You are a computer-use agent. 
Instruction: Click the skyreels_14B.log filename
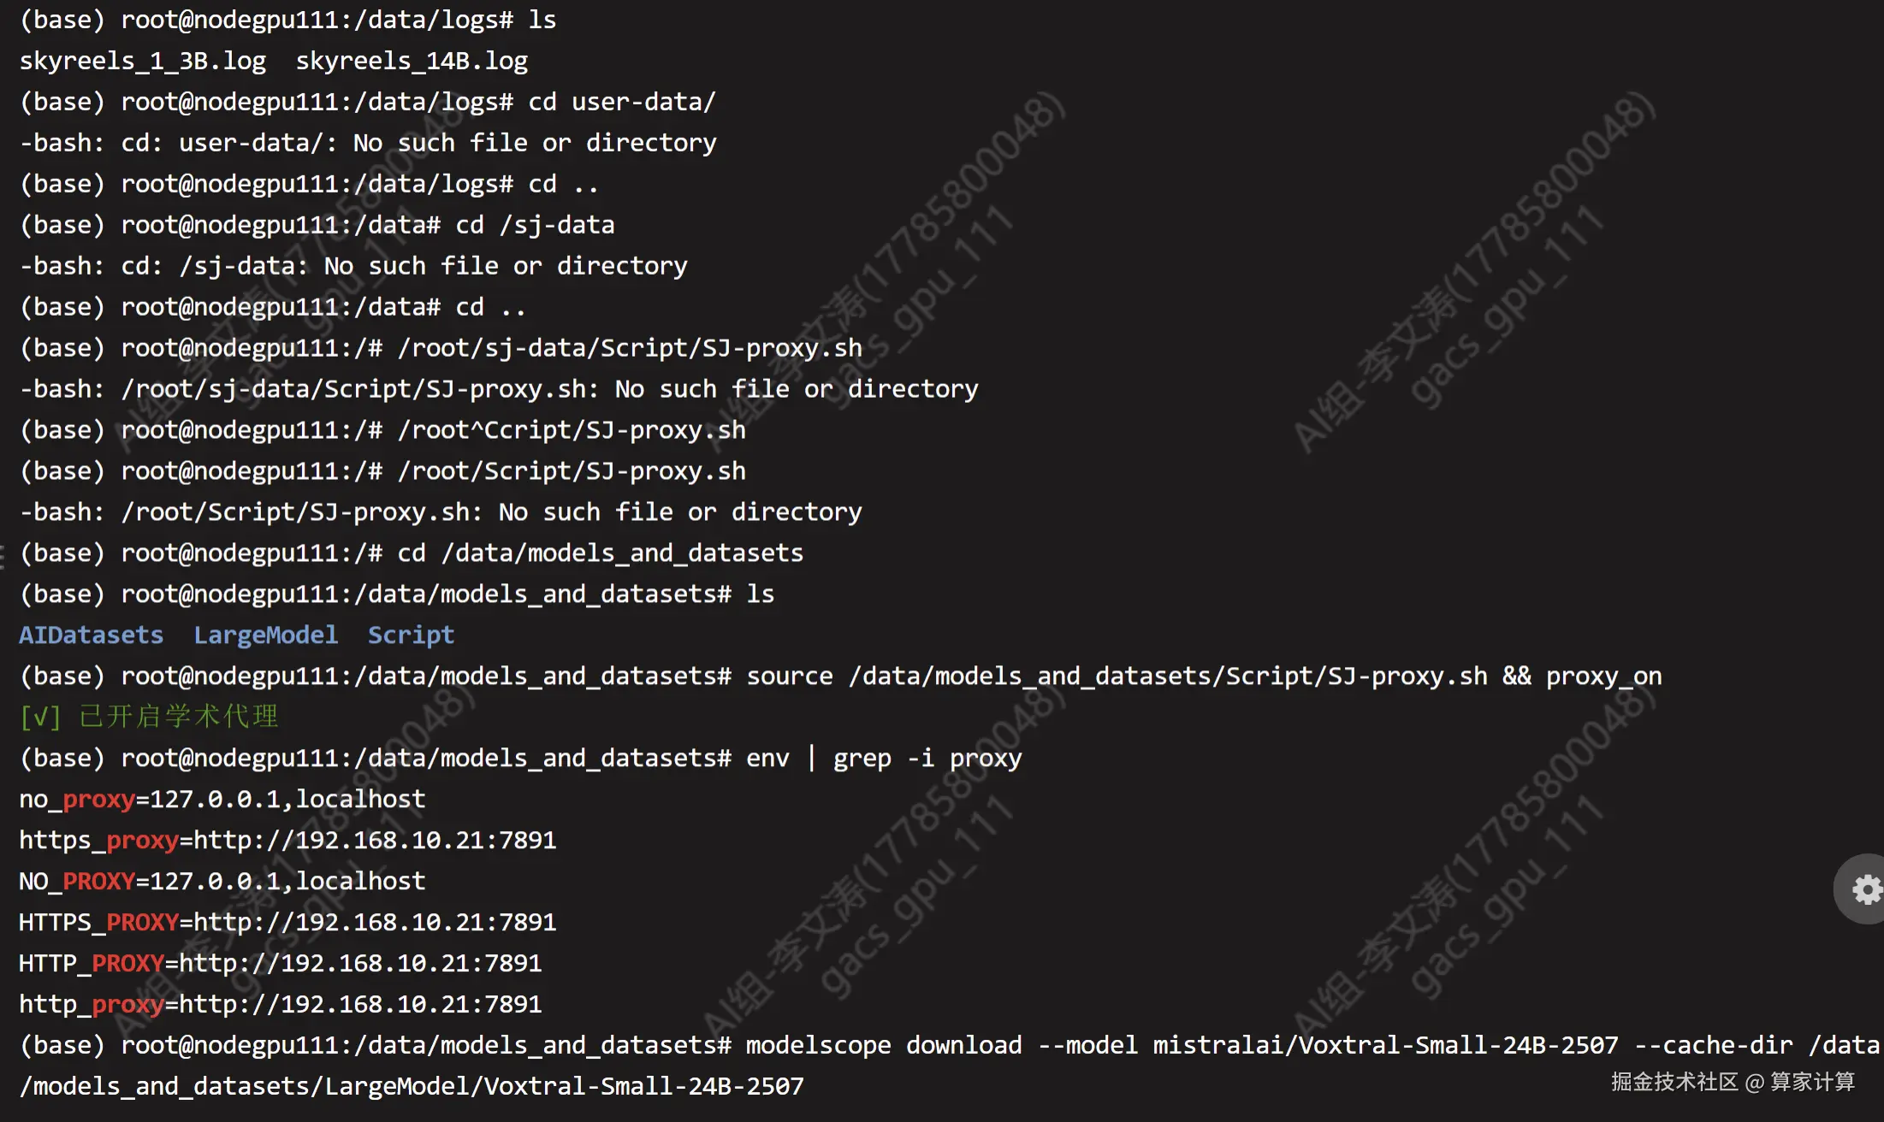tap(412, 61)
